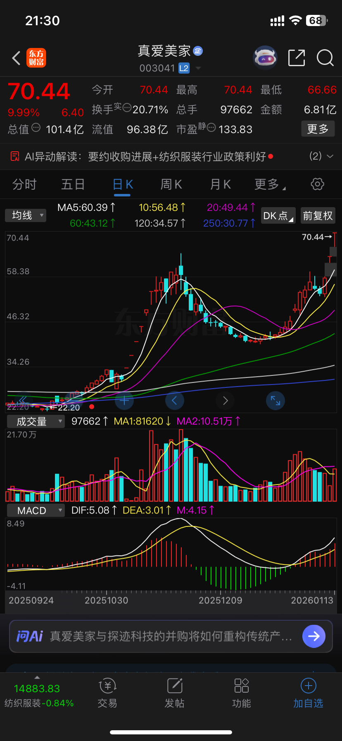Open the 成交量 indicator dropdown

[36, 421]
